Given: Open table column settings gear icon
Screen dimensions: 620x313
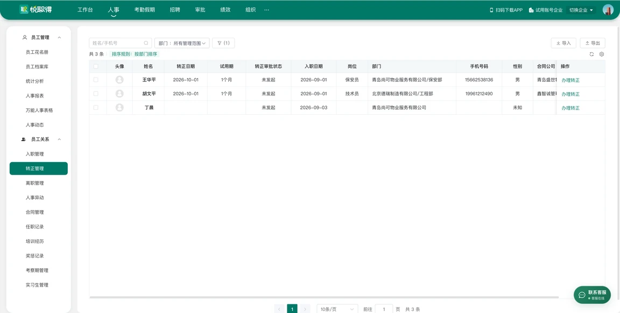Looking at the screenshot, I should pos(602,54).
